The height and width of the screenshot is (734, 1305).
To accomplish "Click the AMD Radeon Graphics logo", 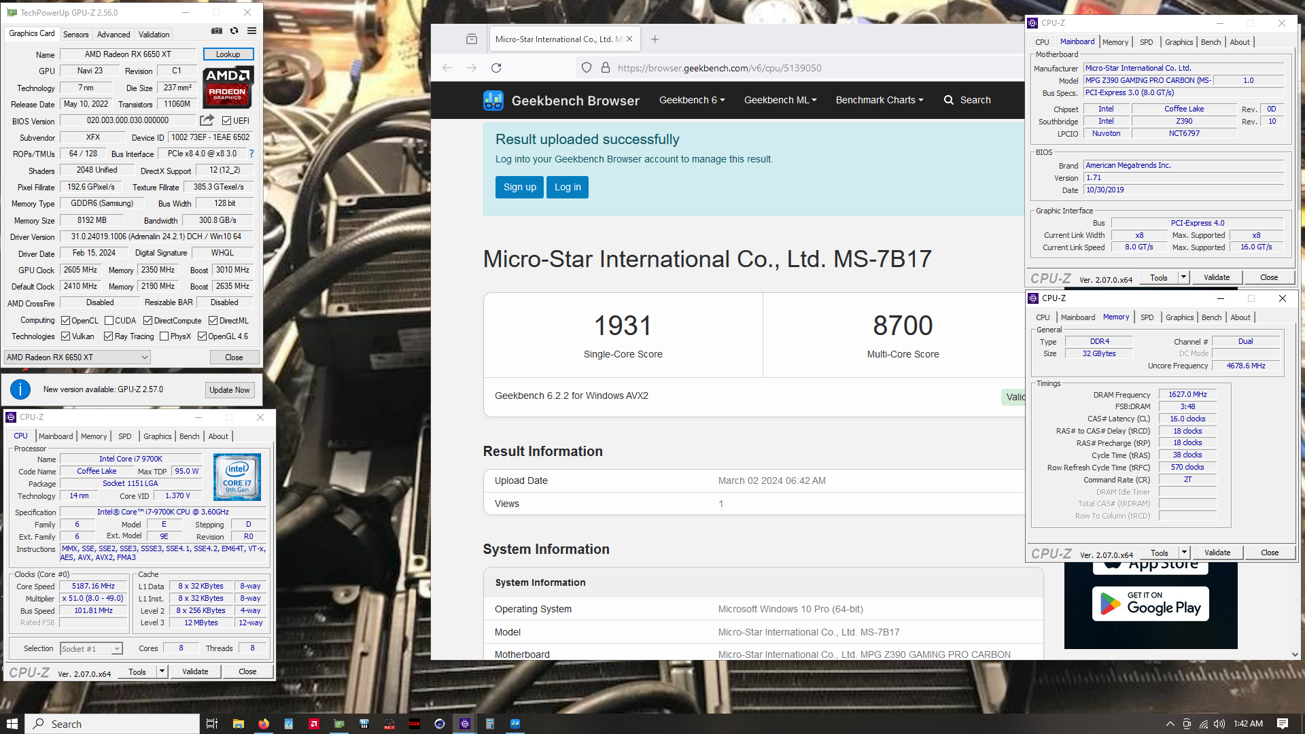I will 228,87.
